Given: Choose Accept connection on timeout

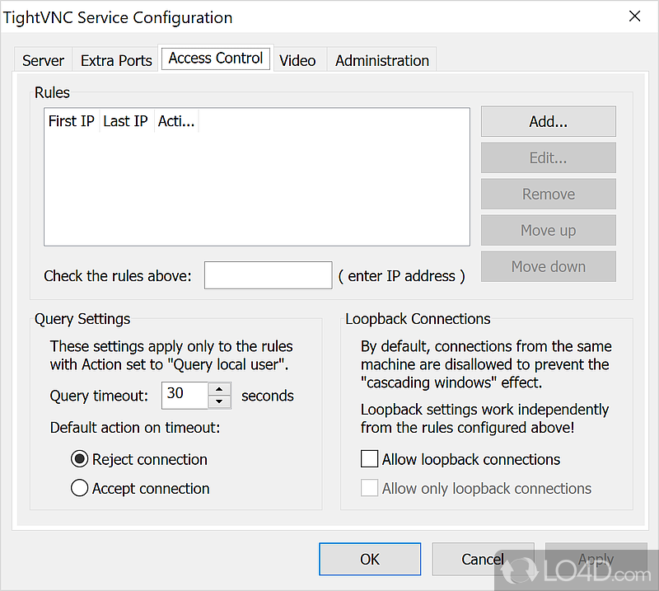Looking at the screenshot, I should pyautogui.click(x=80, y=488).
